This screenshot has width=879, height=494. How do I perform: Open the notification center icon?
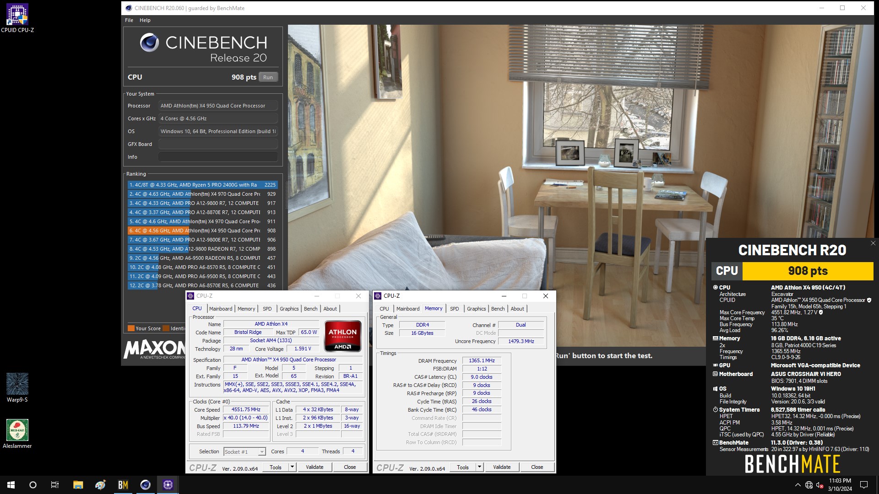coord(864,485)
